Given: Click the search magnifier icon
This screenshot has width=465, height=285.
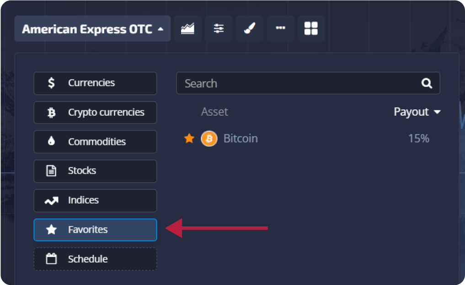Looking at the screenshot, I should 427,83.
